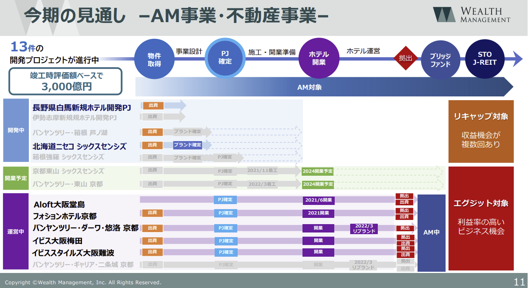The image size is (528, 288).
Task: Click the 出資 badge in 北海道ニセコ row
Action: coord(153,145)
